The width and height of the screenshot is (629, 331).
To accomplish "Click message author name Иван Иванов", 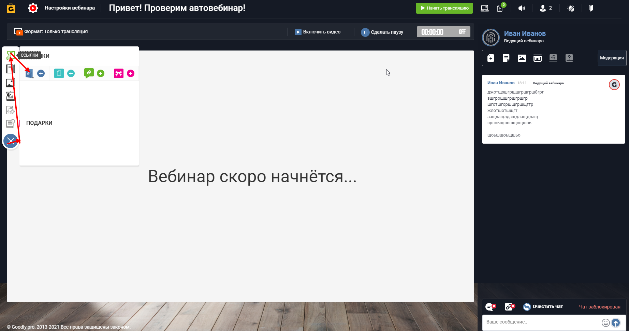I will click(501, 83).
